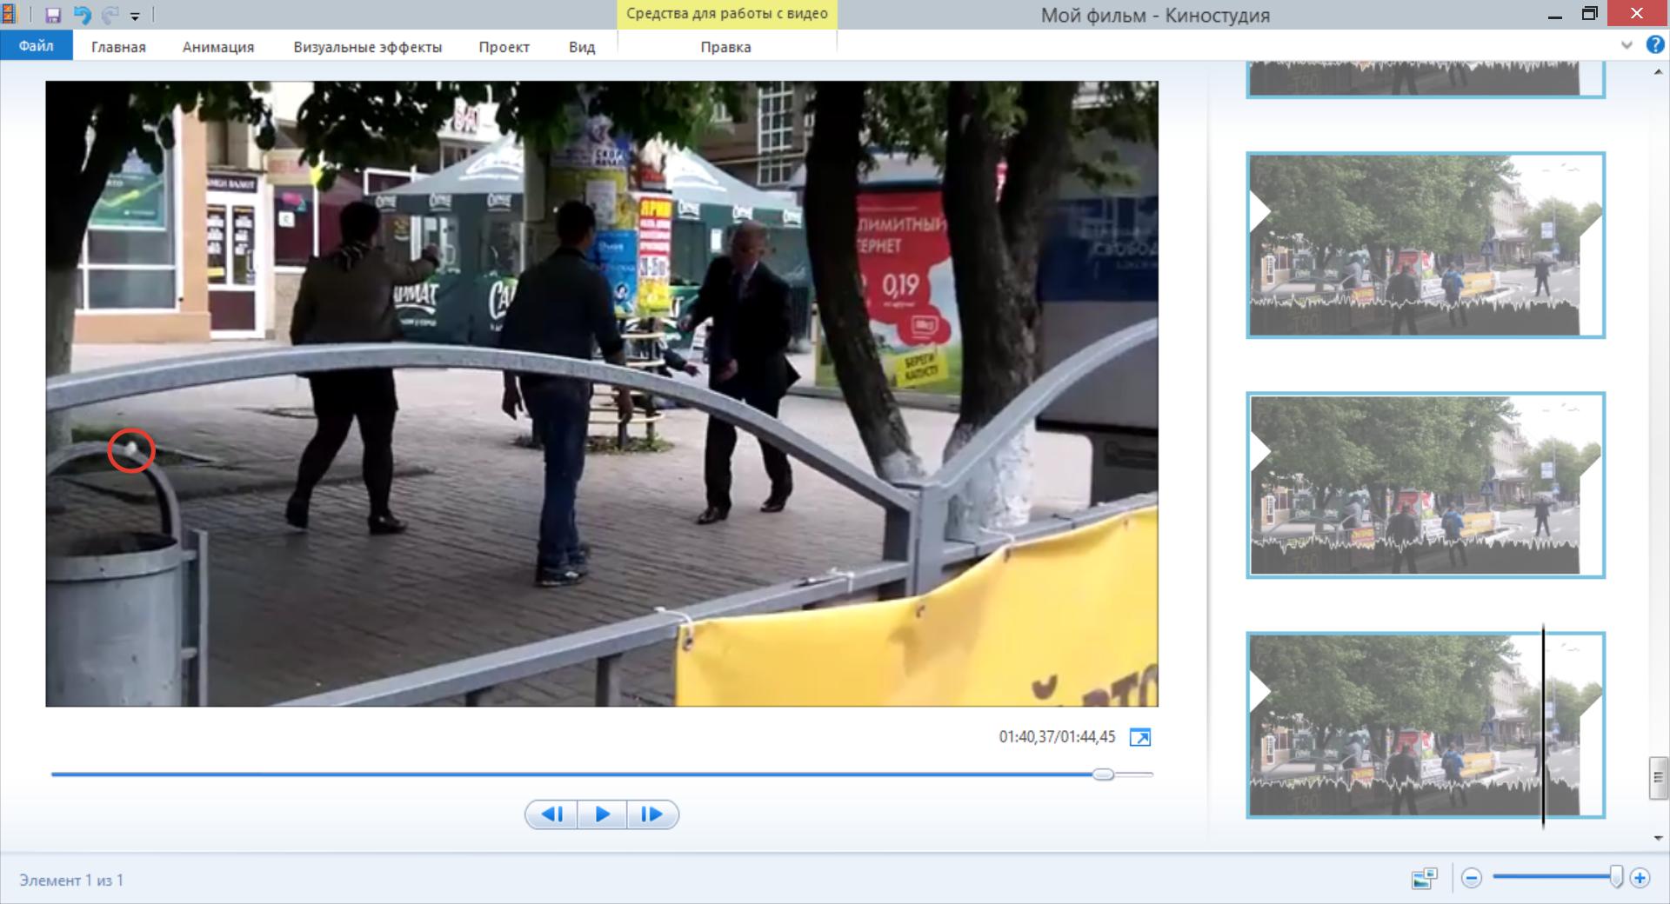Select the bottom clip with the playhead
The width and height of the screenshot is (1670, 904).
click(1426, 725)
